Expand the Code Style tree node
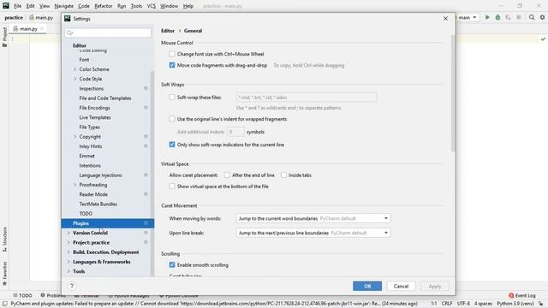Image resolution: width=548 pixels, height=308 pixels. [74, 79]
